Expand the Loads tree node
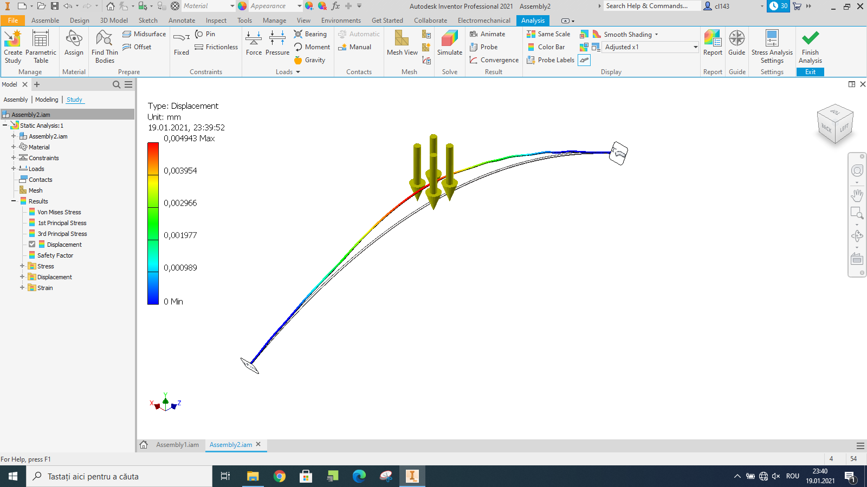This screenshot has height=487, width=867. [x=14, y=169]
